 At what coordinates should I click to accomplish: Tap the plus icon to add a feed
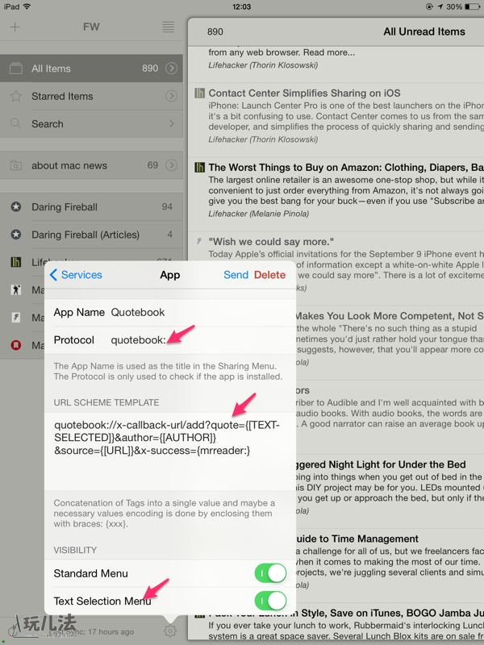click(15, 27)
